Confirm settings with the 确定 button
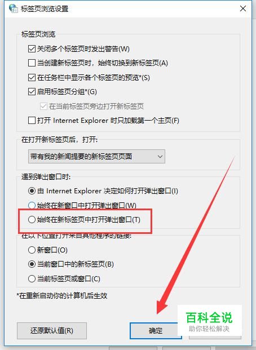Image resolution: width=256 pixels, height=350 pixels. 156,331
